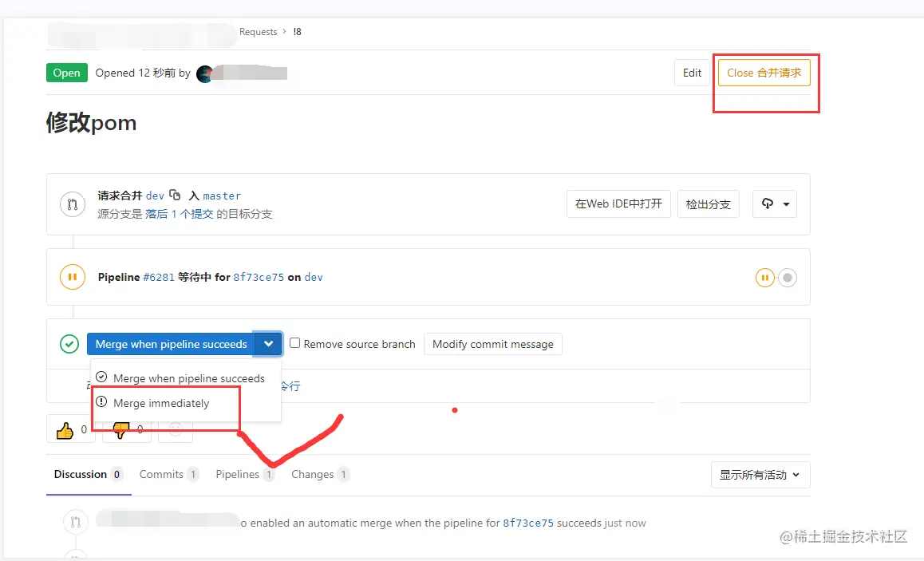Switch to the Commits tab
The height and width of the screenshot is (561, 924).
[168, 474]
